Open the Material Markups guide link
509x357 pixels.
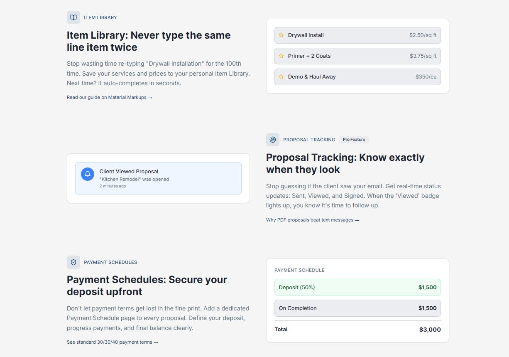[x=110, y=97]
